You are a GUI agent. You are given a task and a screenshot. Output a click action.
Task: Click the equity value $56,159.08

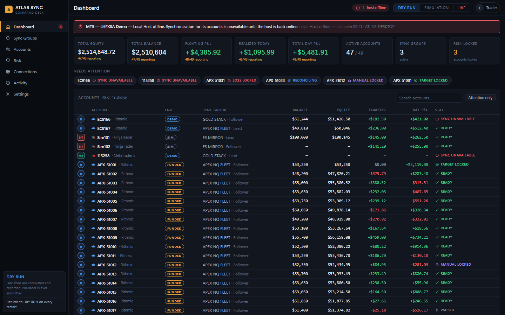pos(339,237)
